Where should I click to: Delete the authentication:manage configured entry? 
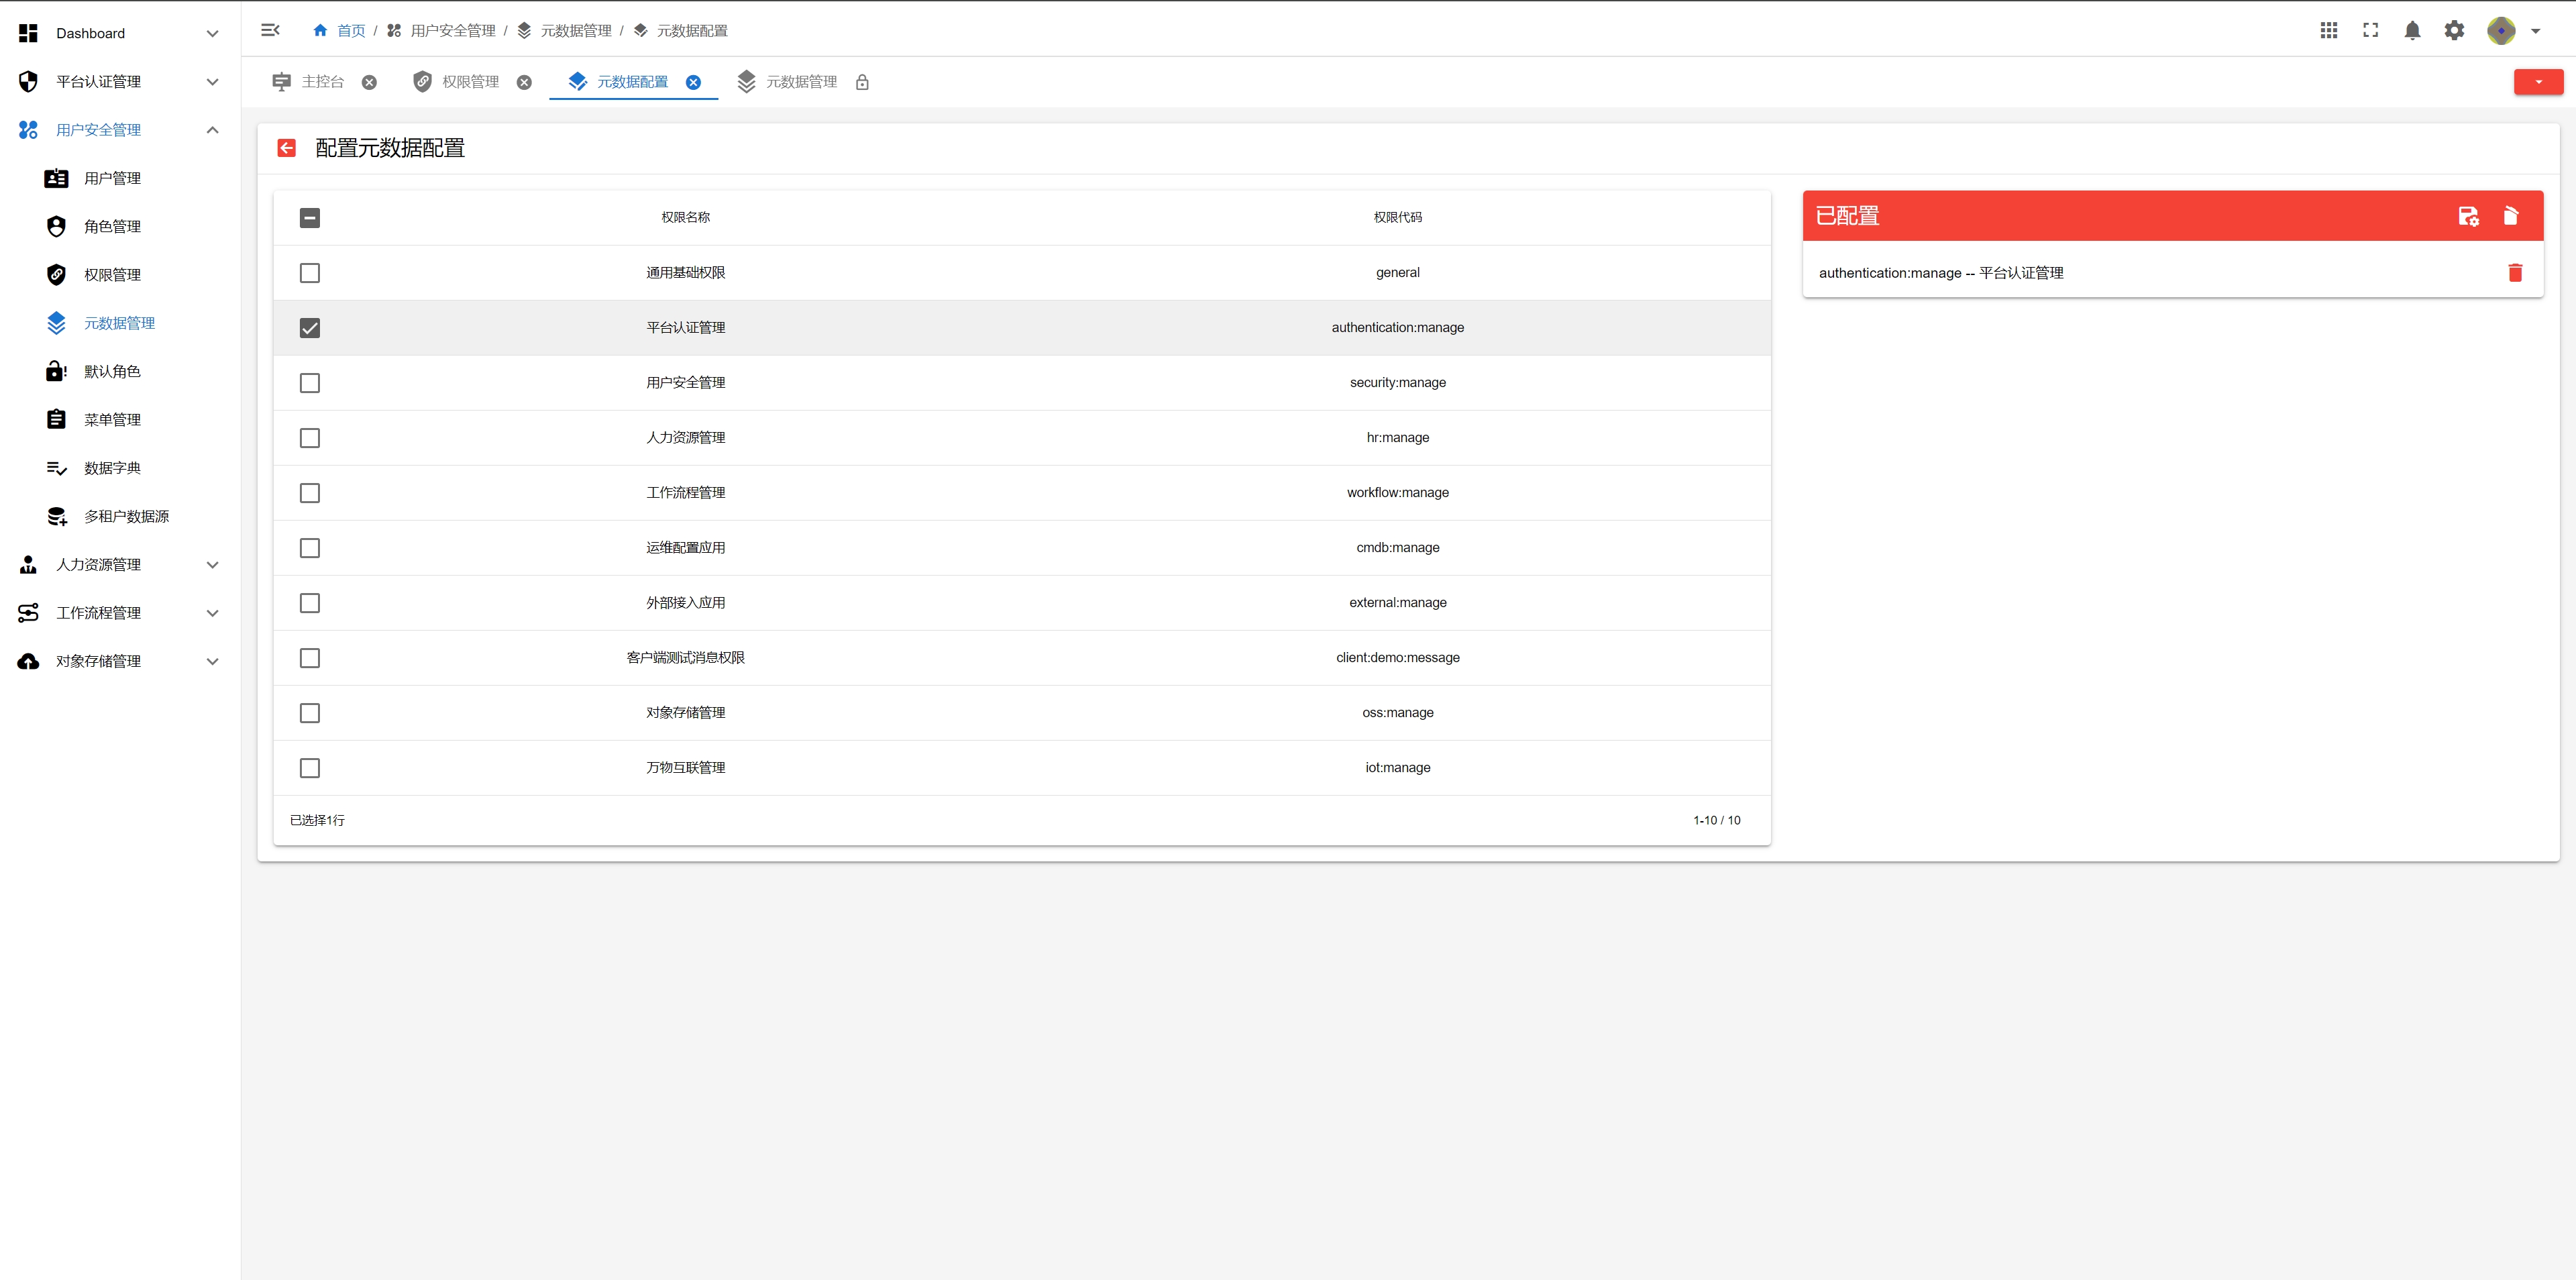[x=2515, y=273]
